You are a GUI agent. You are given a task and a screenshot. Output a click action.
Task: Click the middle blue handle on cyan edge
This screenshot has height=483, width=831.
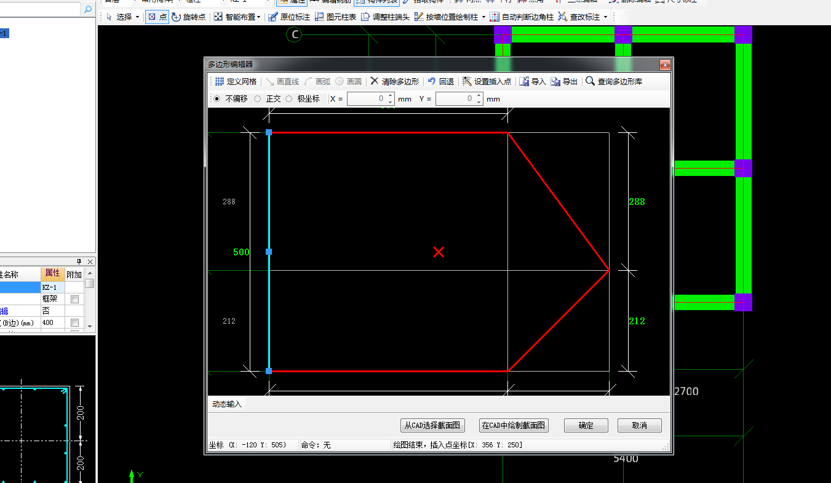pyautogui.click(x=269, y=252)
